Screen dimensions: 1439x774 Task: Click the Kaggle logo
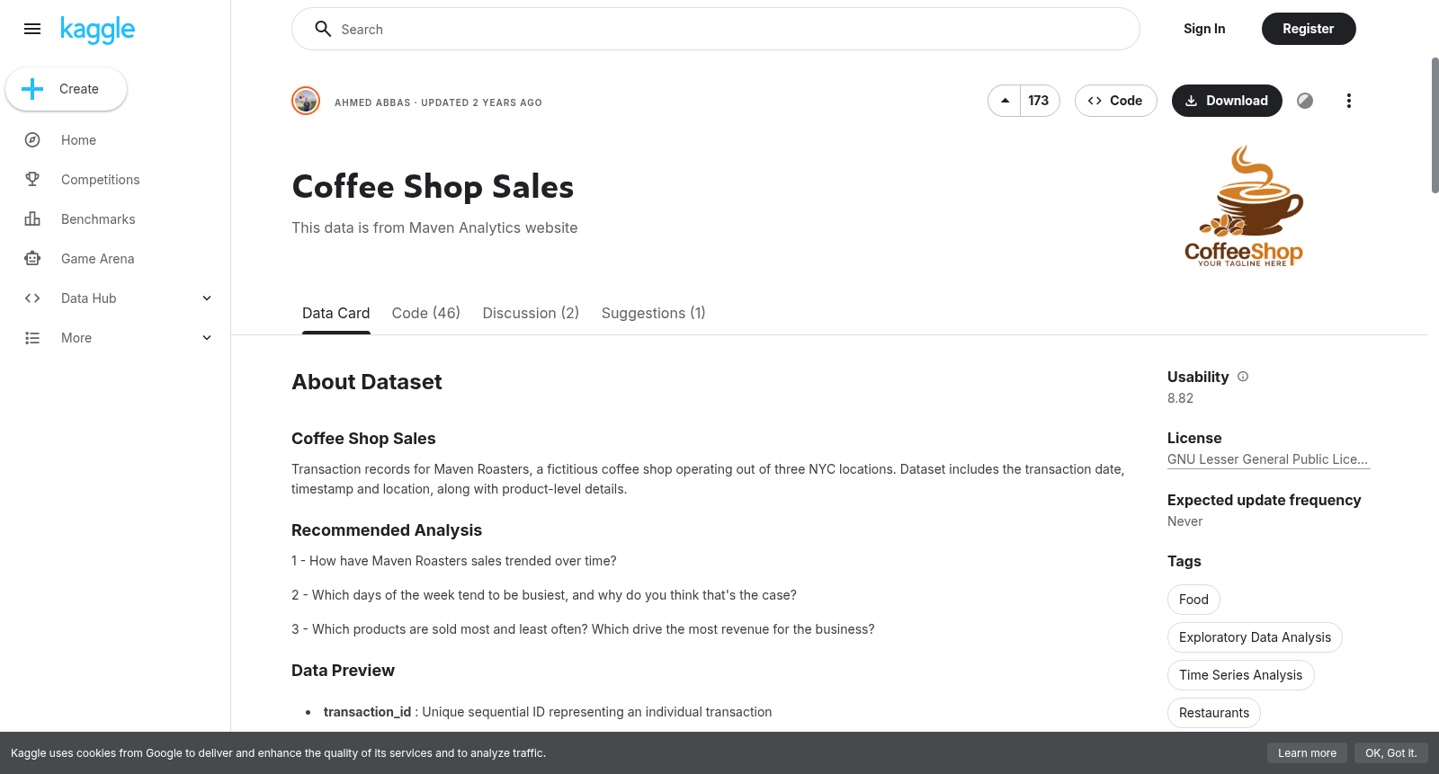(97, 30)
